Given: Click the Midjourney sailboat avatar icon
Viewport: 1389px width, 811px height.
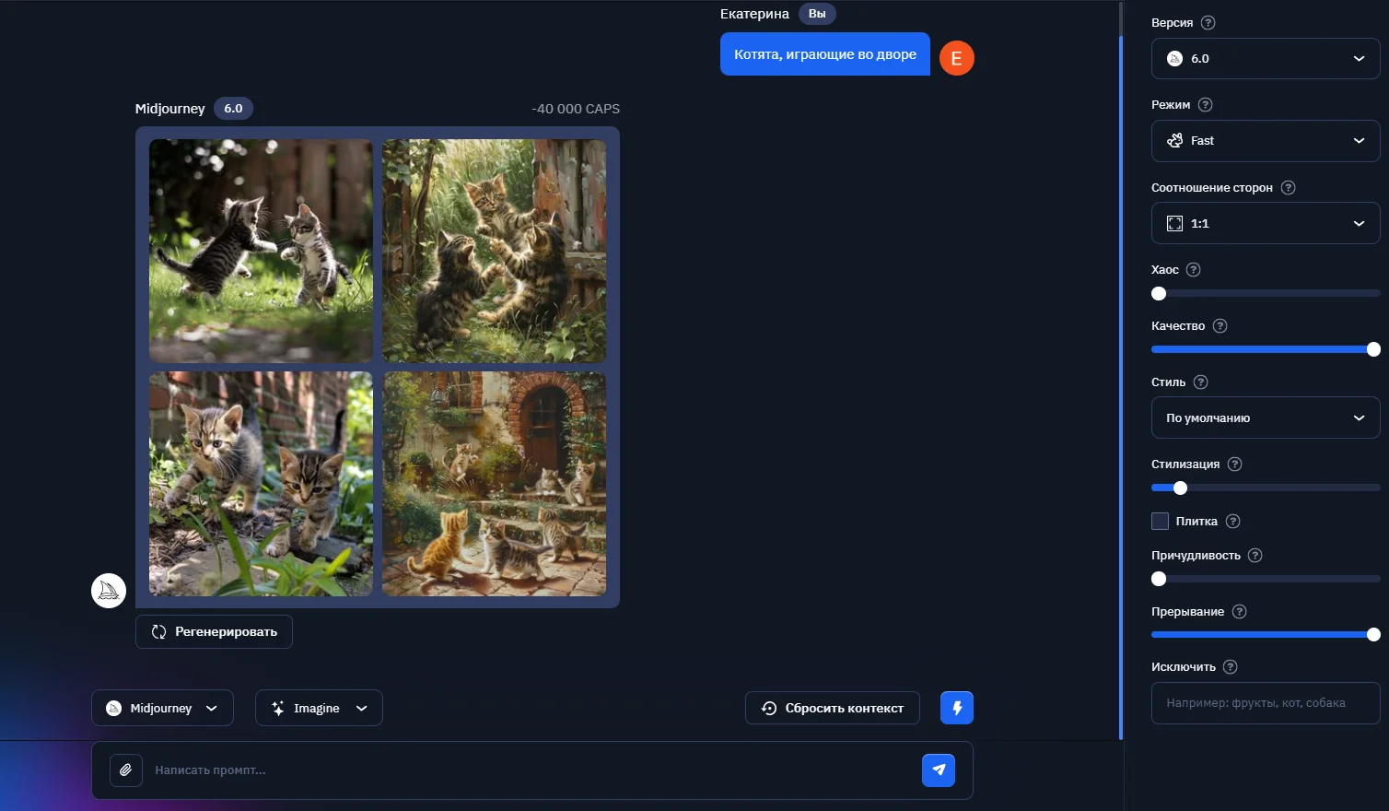Looking at the screenshot, I should point(109,591).
